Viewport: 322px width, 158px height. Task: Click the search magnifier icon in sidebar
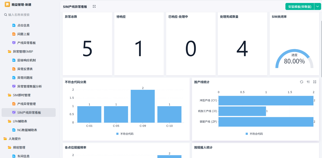[5, 15]
